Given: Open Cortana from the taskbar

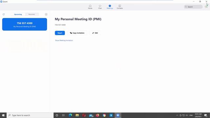Looking at the screenshot, I should coord(57,115).
